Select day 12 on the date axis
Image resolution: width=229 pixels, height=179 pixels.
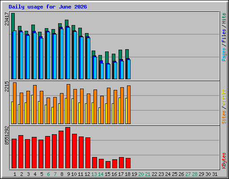click(87, 174)
